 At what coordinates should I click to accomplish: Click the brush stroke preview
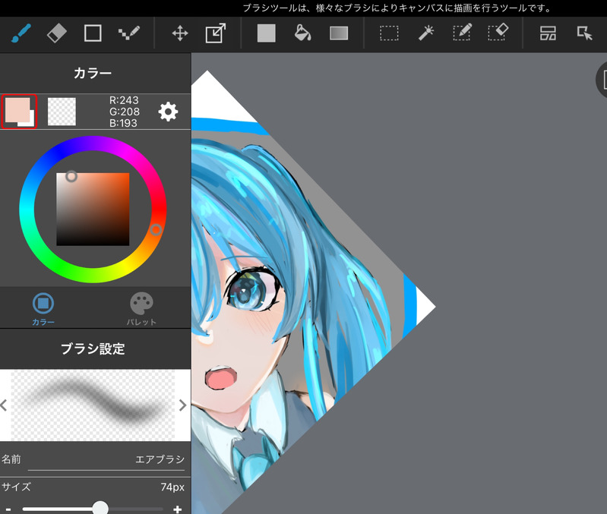pyautogui.click(x=93, y=405)
